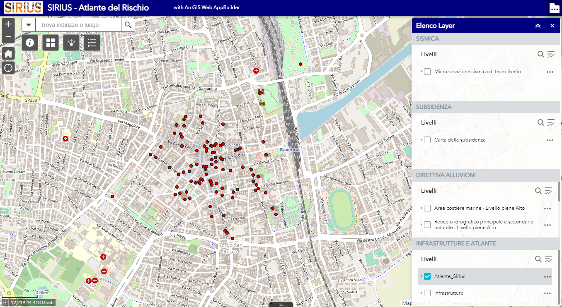Collapse the Elenco Layer panel
Screen dimensions: 562x307
[x=538, y=26]
